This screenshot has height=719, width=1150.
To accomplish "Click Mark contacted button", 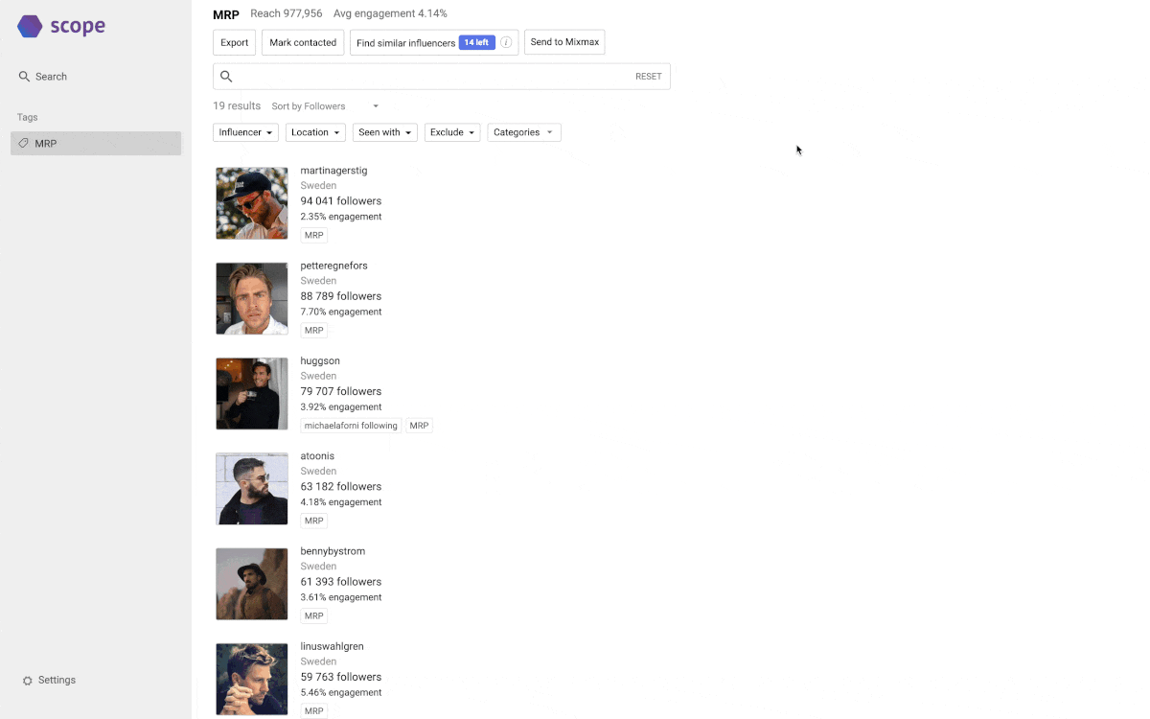I will coord(303,42).
